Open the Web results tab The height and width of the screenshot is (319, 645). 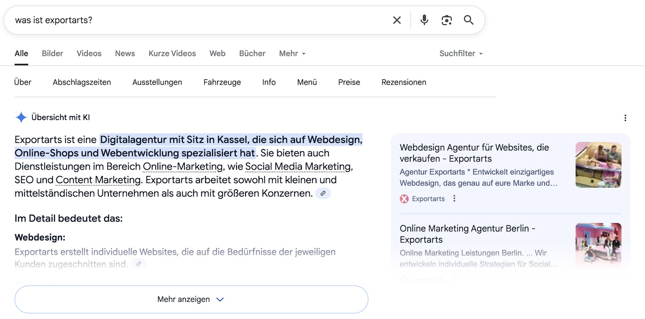tap(218, 53)
